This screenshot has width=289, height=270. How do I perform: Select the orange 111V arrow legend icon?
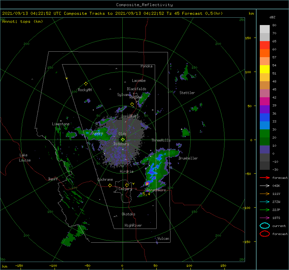tap(265, 194)
